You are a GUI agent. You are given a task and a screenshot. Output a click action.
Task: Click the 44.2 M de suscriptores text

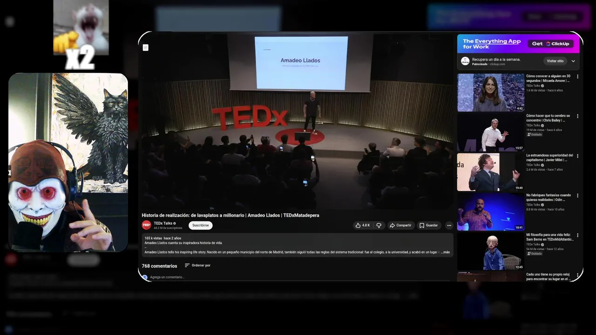point(168,228)
